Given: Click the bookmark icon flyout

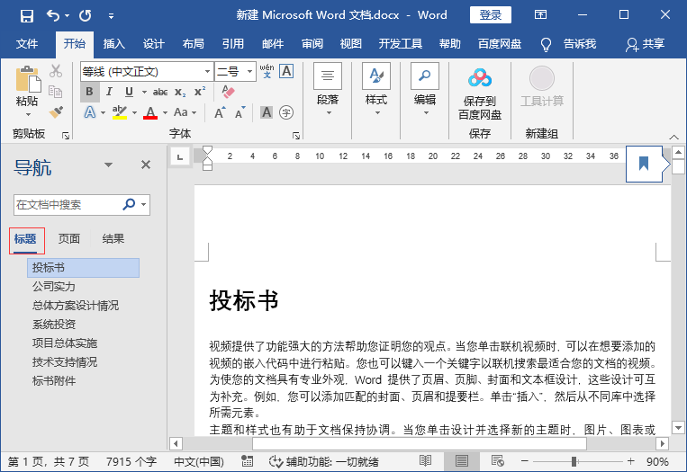Looking at the screenshot, I should click(644, 164).
